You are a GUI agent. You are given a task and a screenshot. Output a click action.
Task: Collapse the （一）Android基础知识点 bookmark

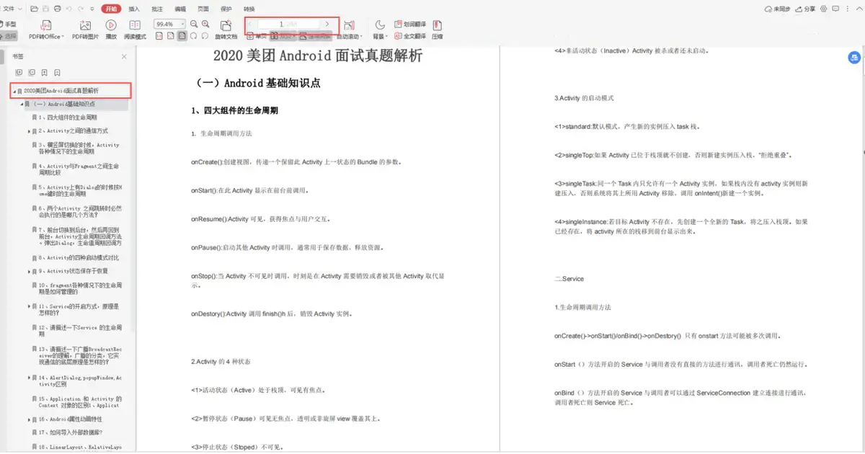coord(22,104)
